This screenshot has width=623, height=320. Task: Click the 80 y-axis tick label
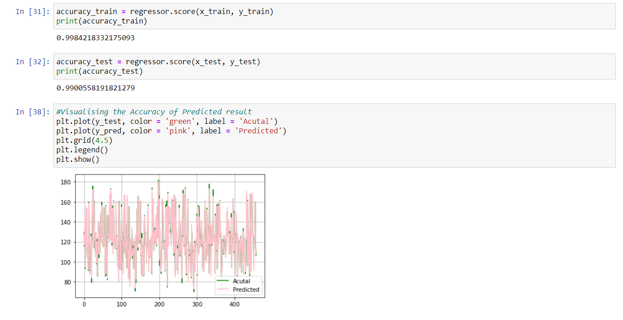pyautogui.click(x=67, y=282)
